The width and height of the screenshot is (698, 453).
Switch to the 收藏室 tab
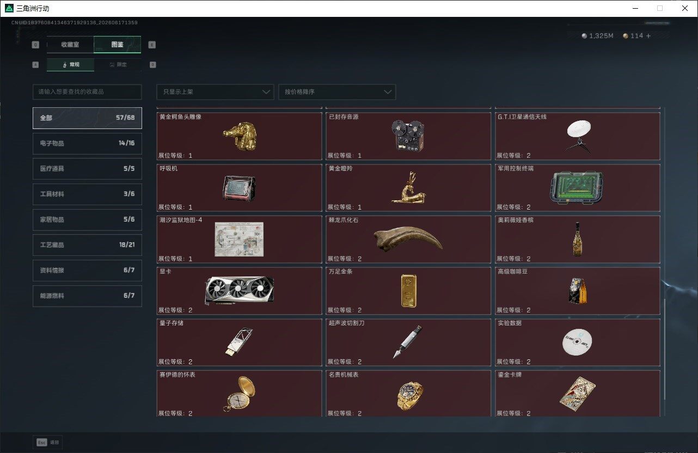tap(70, 45)
